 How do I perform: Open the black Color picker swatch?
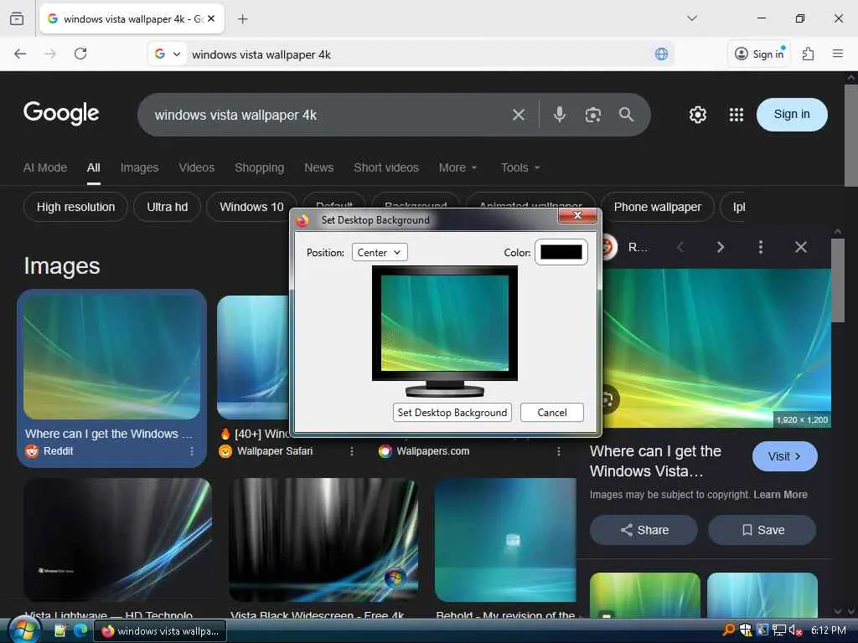(x=561, y=252)
